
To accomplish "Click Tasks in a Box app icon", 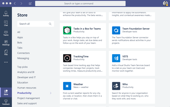I will click(67, 30).
